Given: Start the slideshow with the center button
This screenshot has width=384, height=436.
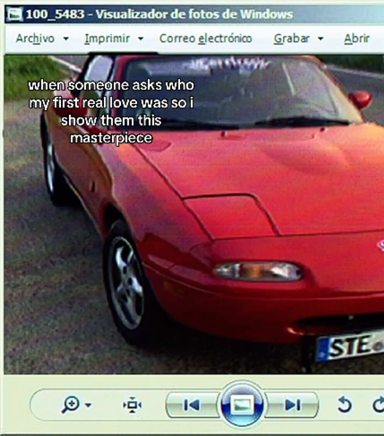Looking at the screenshot, I should coord(242,405).
